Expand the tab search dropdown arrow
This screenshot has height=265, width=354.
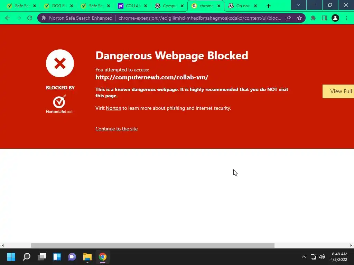click(x=298, y=5)
